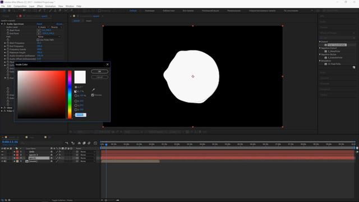Click the Start Point crosshair button

point(39,30)
